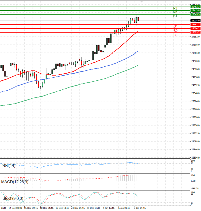Click the RSI(14) indicator label

point(9,165)
